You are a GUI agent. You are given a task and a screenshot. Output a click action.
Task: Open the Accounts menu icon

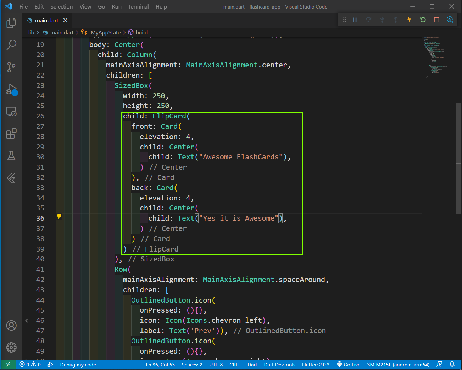click(x=11, y=325)
